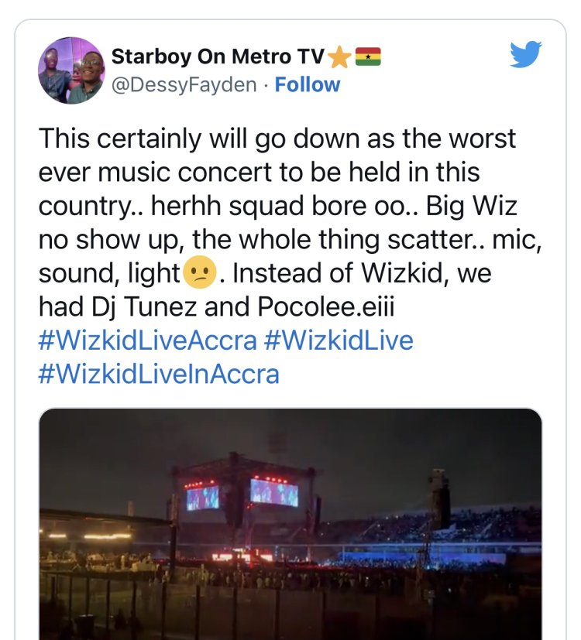The image size is (581, 640).
Task: Follow the DessyFayden account
Action: pos(308,84)
